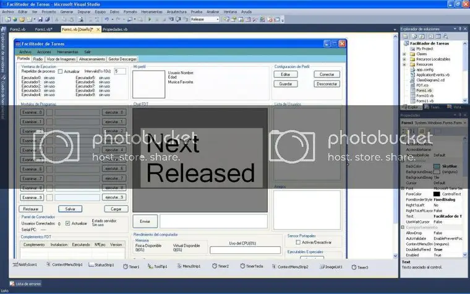Click the new project icon in the toolbar
This screenshot has height=294, width=470.
point(7,20)
